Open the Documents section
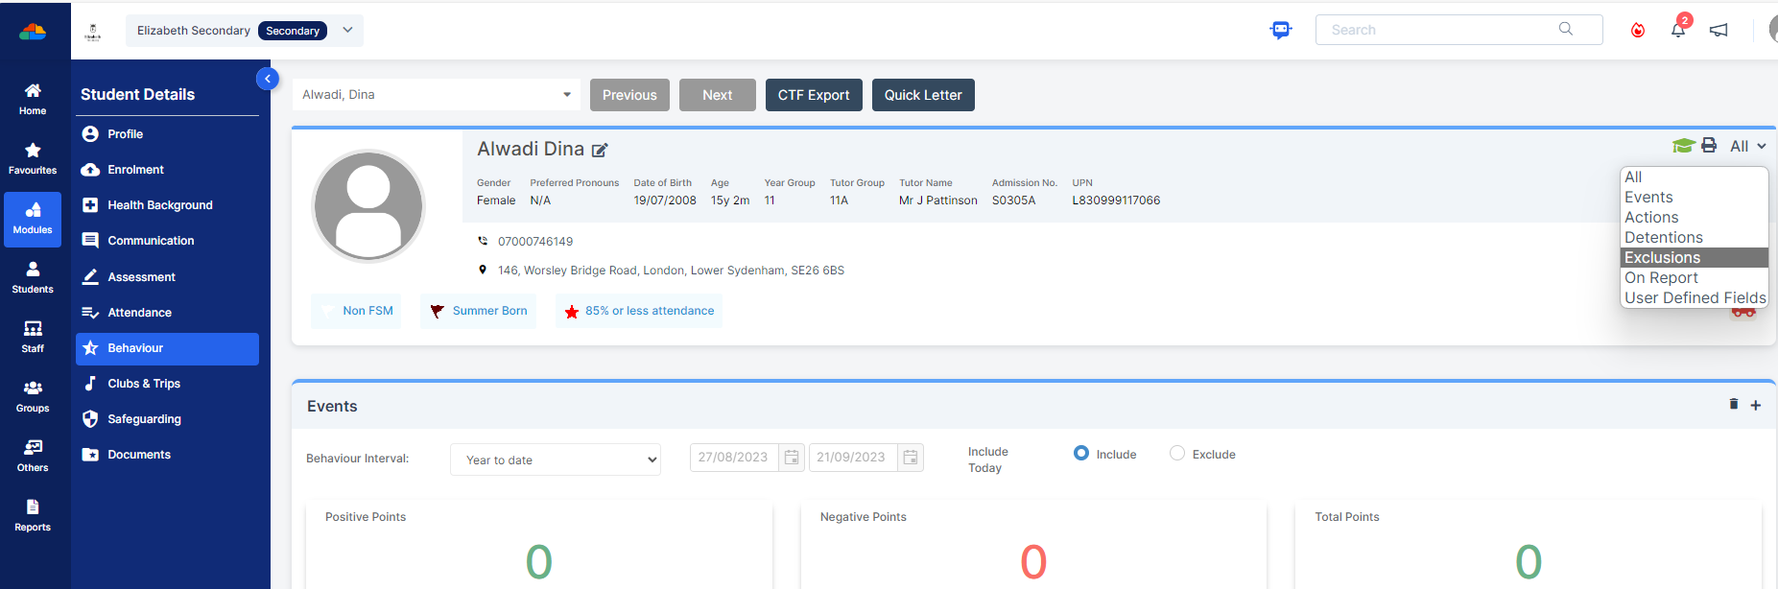Image resolution: width=1778 pixels, height=589 pixels. [167, 455]
